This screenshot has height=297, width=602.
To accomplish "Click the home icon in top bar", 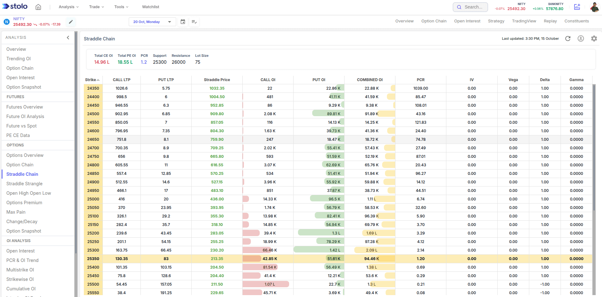I will click(x=38, y=7).
